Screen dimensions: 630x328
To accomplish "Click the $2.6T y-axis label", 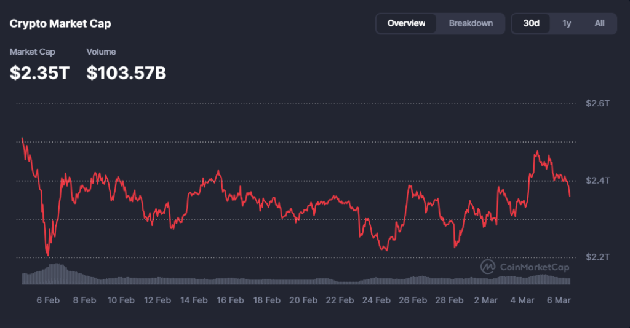I will pyautogui.click(x=597, y=103).
